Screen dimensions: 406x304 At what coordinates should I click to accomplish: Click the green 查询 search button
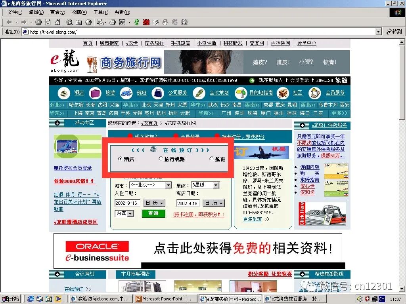[x=153, y=213]
